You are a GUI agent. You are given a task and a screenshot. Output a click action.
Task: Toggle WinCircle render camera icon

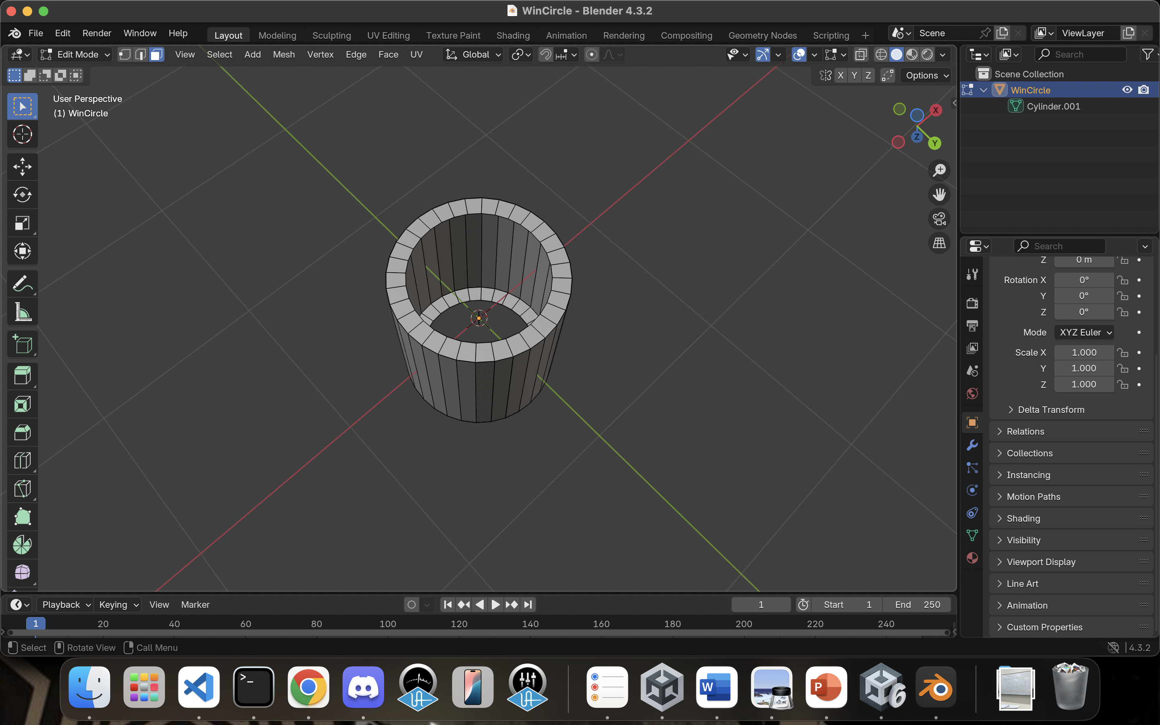pos(1144,90)
